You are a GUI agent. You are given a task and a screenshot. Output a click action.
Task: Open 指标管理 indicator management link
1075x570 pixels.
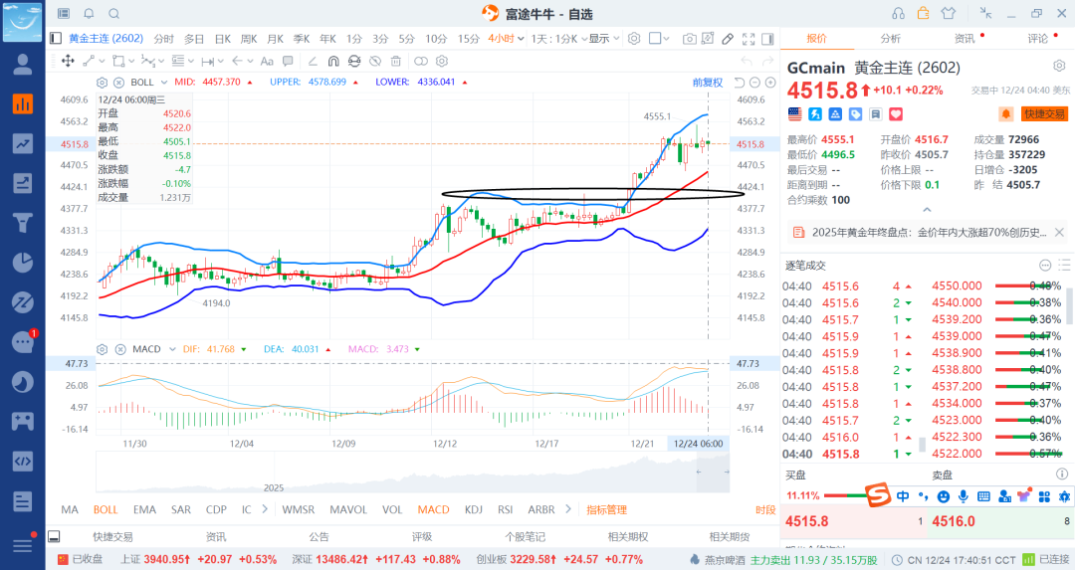pyautogui.click(x=606, y=510)
